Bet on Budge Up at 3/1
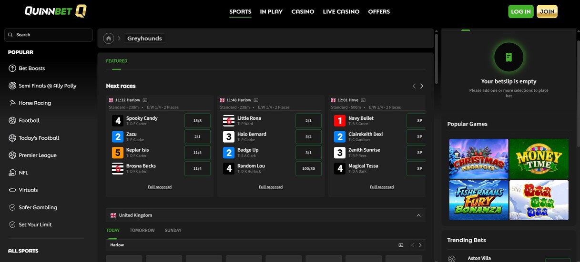The image size is (580, 262). click(308, 153)
